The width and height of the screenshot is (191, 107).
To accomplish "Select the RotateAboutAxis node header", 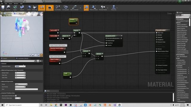I will click(114, 36).
